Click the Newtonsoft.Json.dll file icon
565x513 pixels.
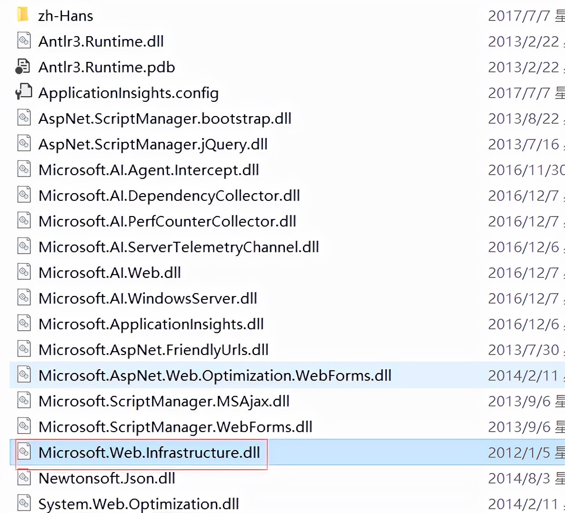coord(24,478)
